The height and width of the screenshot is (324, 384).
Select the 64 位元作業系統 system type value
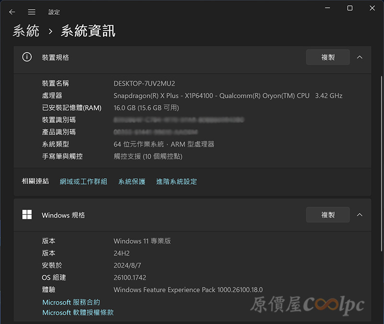click(x=164, y=144)
